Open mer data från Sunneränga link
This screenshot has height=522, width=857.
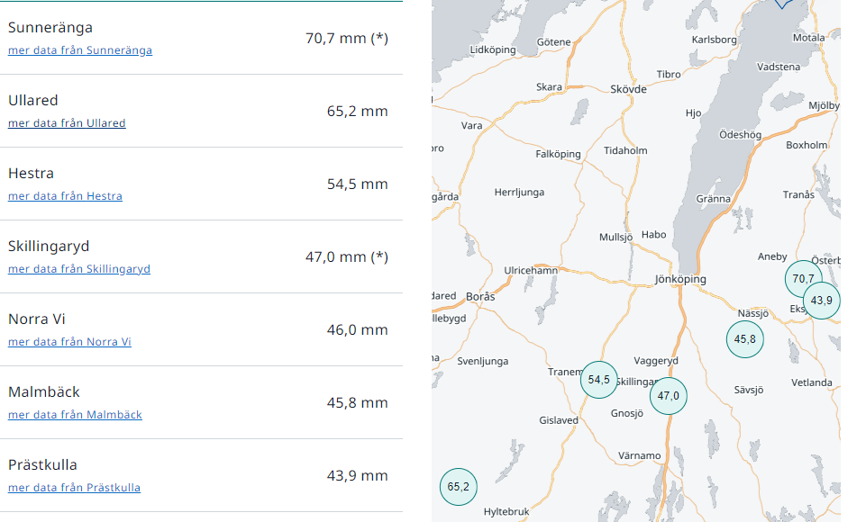[80, 50]
